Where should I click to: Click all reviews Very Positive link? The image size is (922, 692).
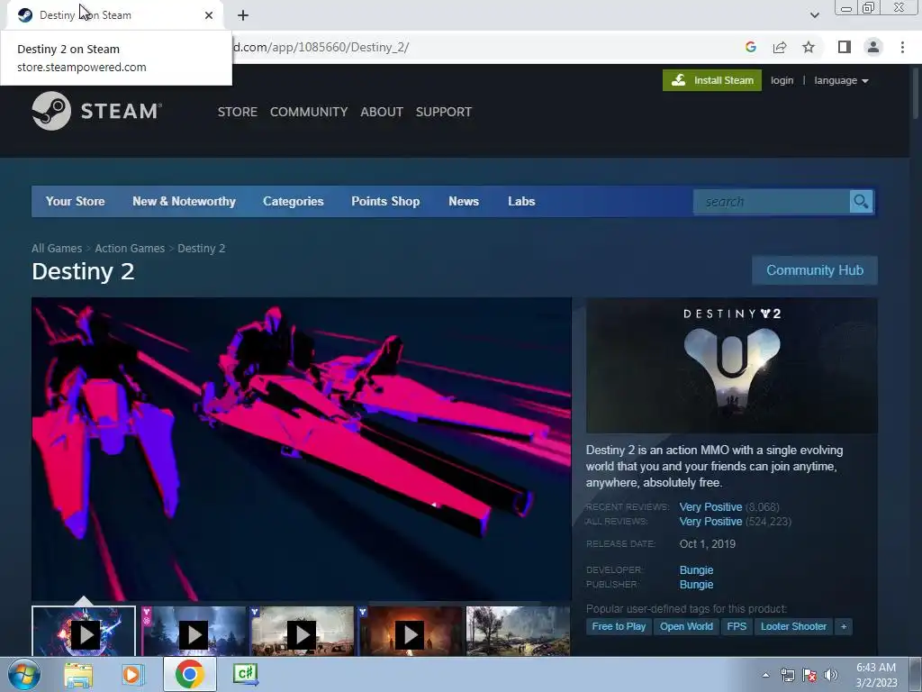[711, 522]
